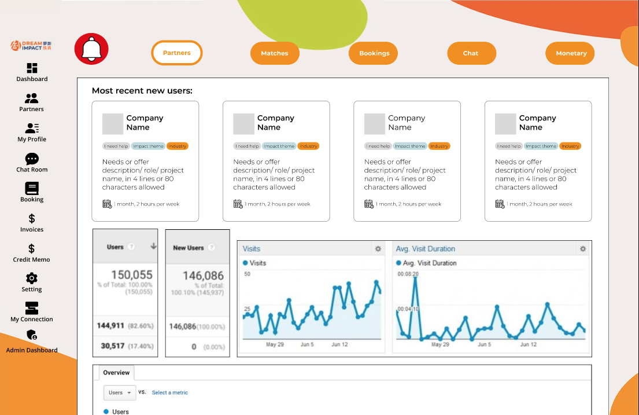Image resolution: width=639 pixels, height=415 pixels.
Task: Go to Booking in the sidebar
Action: 32,189
